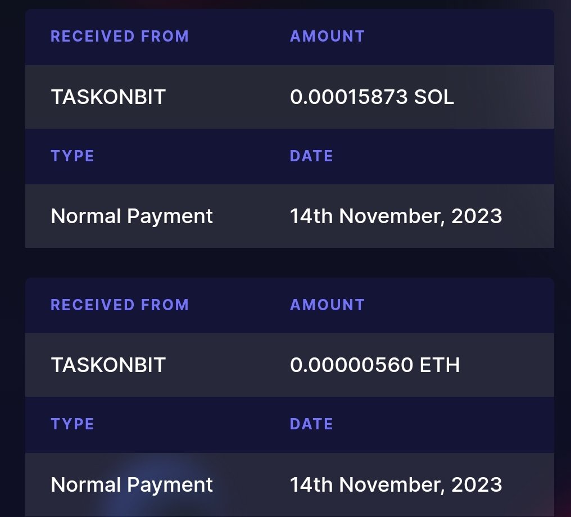571x517 pixels.
Task: Click the 0.00015873 SOL amount
Action: tap(372, 97)
